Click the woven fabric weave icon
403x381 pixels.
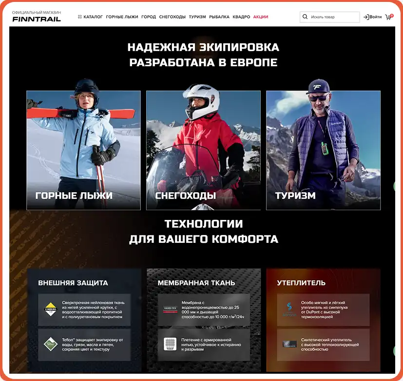171,343
